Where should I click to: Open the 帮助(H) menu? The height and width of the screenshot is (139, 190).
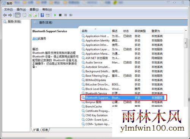click(x=47, y=9)
